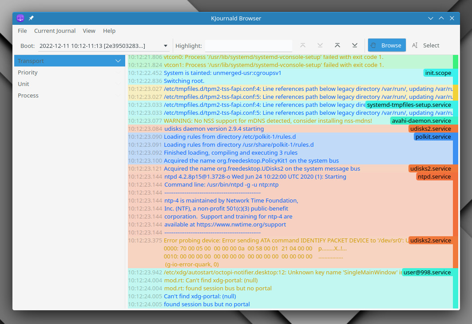Open the File menu
The image size is (472, 324).
pos(22,31)
